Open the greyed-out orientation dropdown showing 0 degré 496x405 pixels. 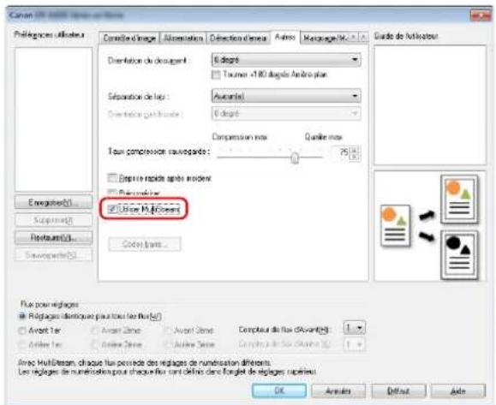[x=286, y=113]
